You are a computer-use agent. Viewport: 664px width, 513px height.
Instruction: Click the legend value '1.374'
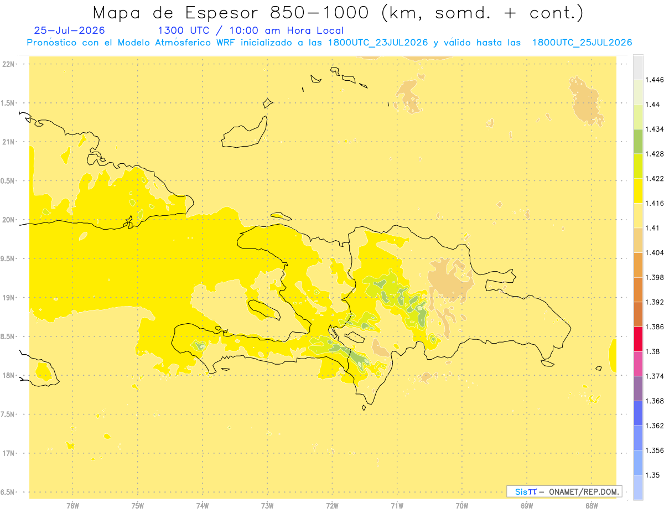point(655,376)
